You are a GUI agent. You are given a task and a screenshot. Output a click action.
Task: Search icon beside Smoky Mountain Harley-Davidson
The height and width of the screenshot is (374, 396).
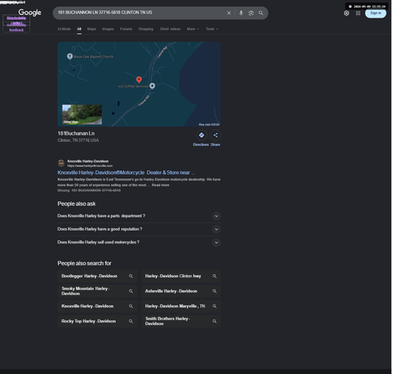click(131, 291)
